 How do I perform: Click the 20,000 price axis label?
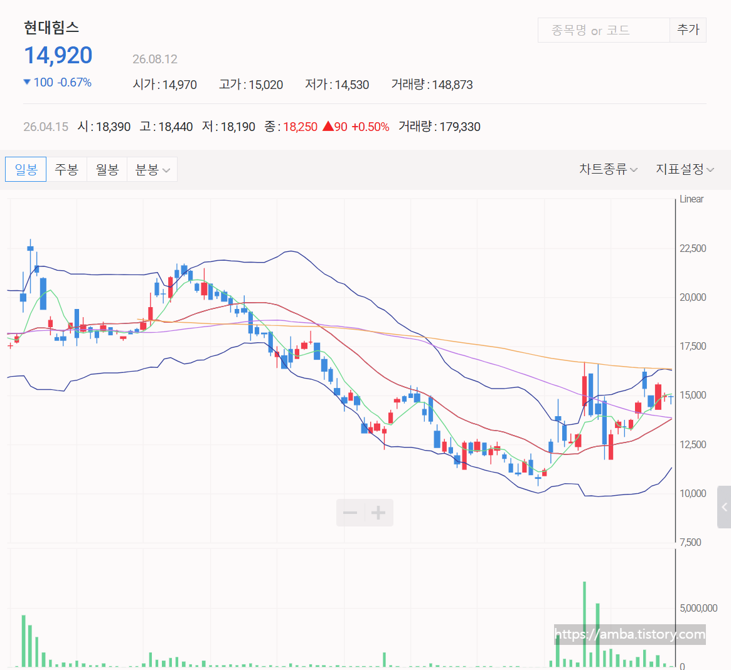(693, 297)
